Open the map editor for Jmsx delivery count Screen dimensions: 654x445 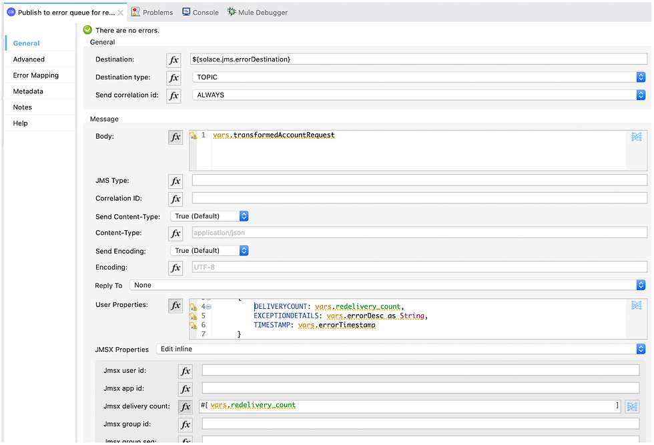click(632, 406)
